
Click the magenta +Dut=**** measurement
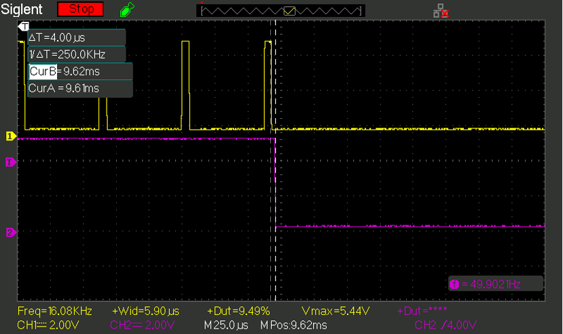[422, 311]
